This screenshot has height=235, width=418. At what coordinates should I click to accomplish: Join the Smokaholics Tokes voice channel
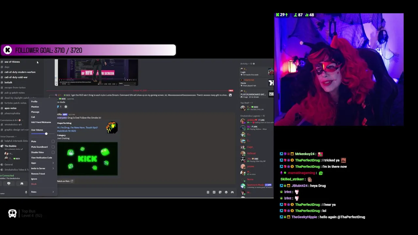[x=16, y=170]
